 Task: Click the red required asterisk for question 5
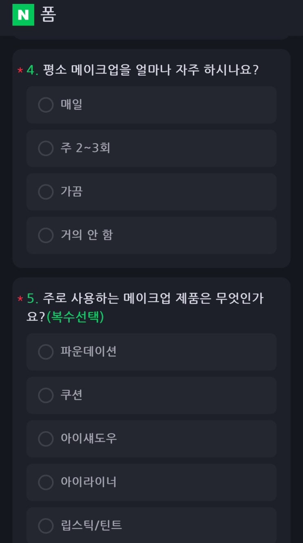(x=20, y=299)
